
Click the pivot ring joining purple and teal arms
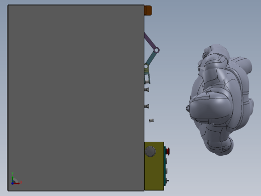157,50
